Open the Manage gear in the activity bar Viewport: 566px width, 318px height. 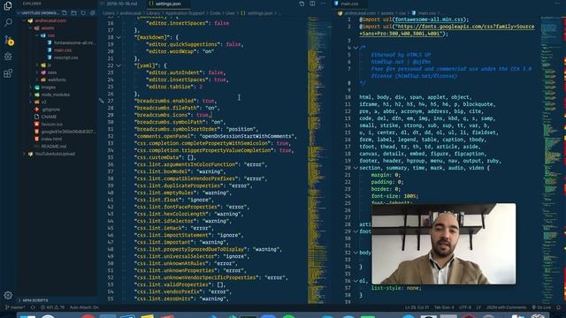(8, 295)
